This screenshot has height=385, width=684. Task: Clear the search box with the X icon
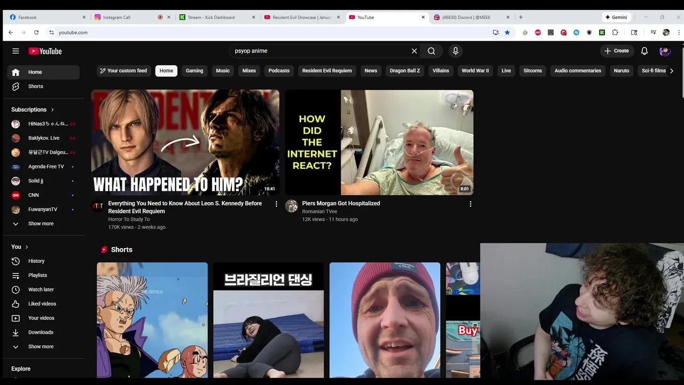click(414, 51)
